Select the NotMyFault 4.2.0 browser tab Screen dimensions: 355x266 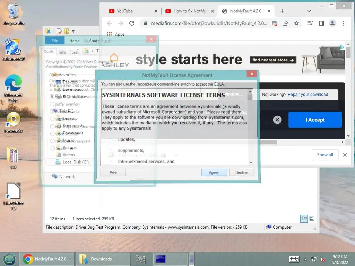[246, 11]
